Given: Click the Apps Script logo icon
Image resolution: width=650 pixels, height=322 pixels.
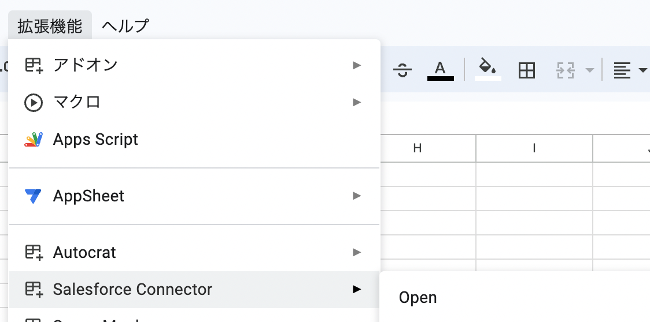Looking at the screenshot, I should pos(34,140).
